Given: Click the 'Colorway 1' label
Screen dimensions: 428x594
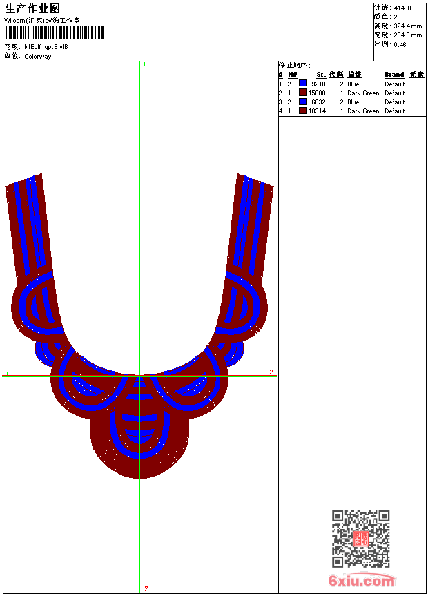Looking at the screenshot, I should click(40, 57).
